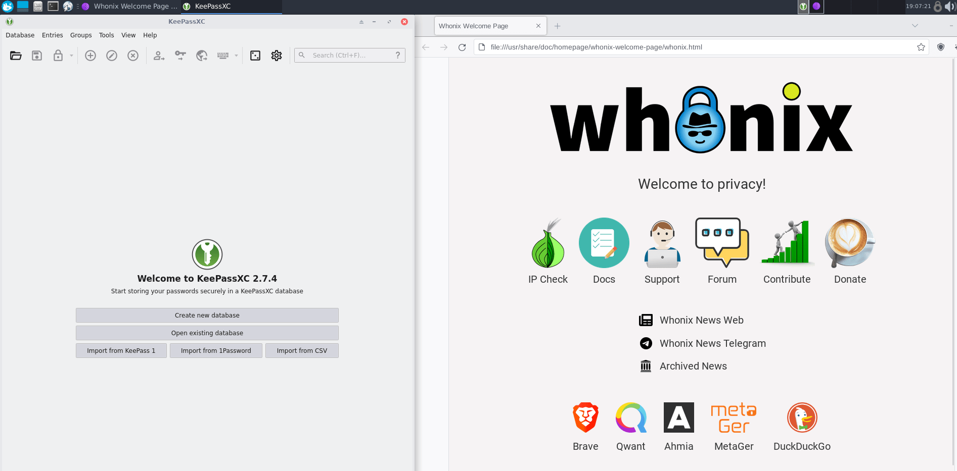
Task: Click the Copy URL globe icon
Action: pyautogui.click(x=202, y=56)
